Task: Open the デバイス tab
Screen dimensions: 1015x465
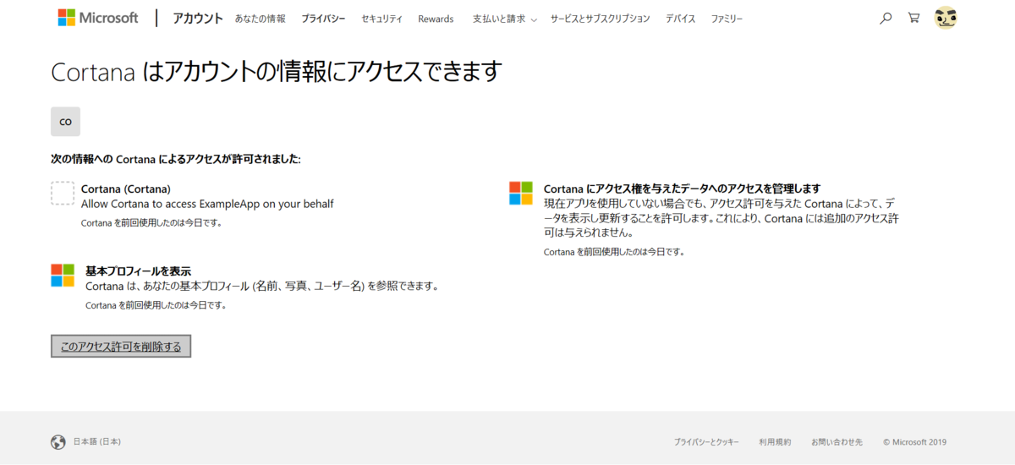Action: click(x=680, y=19)
